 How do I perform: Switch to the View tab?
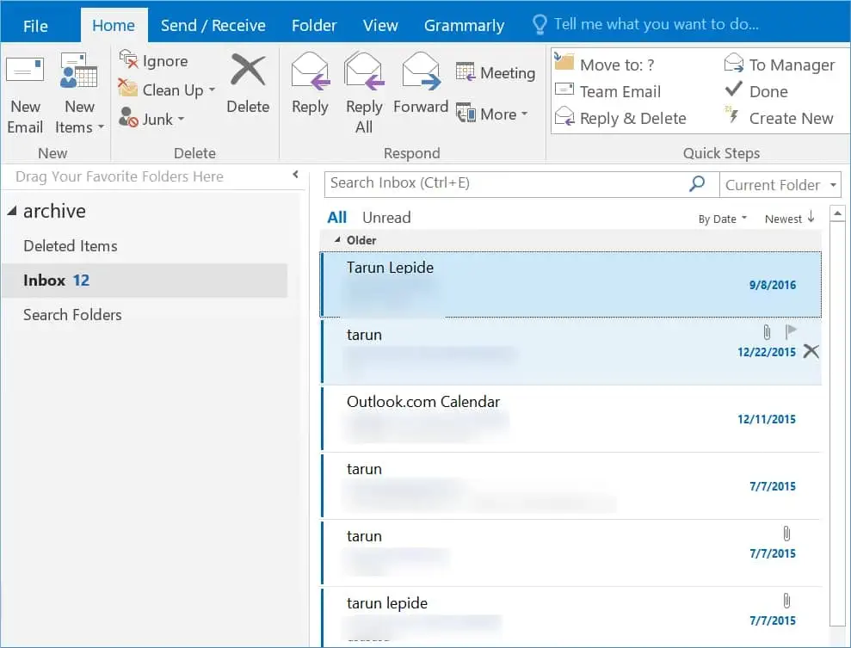pyautogui.click(x=380, y=26)
